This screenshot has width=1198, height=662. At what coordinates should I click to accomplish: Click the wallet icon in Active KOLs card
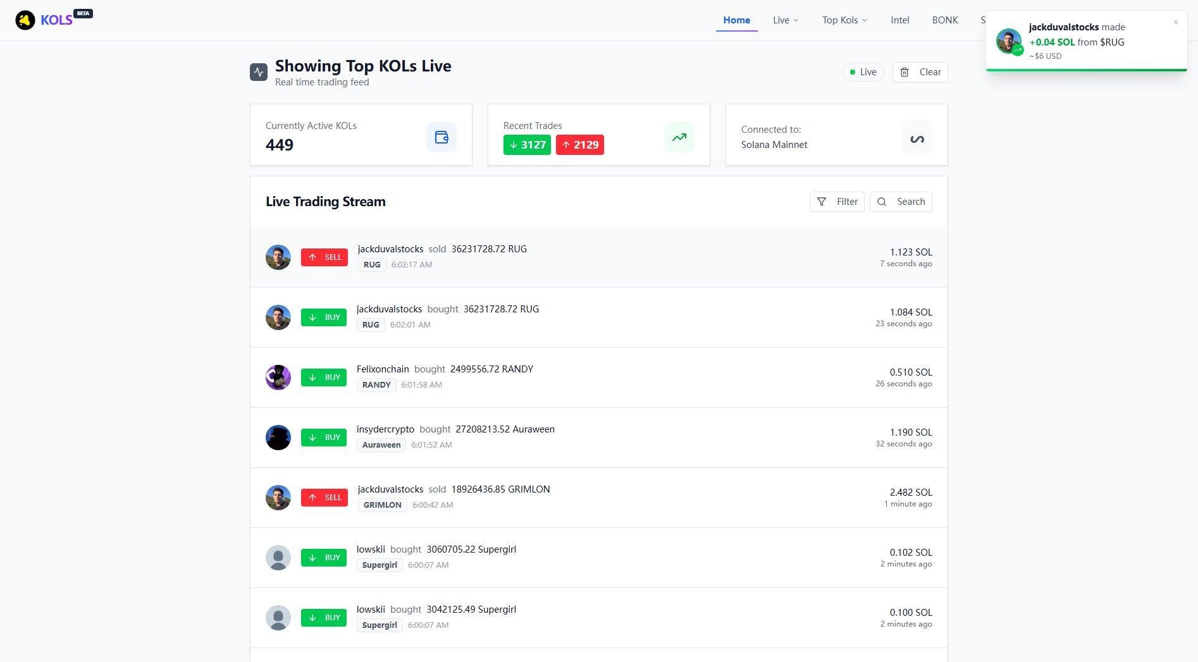[442, 137]
